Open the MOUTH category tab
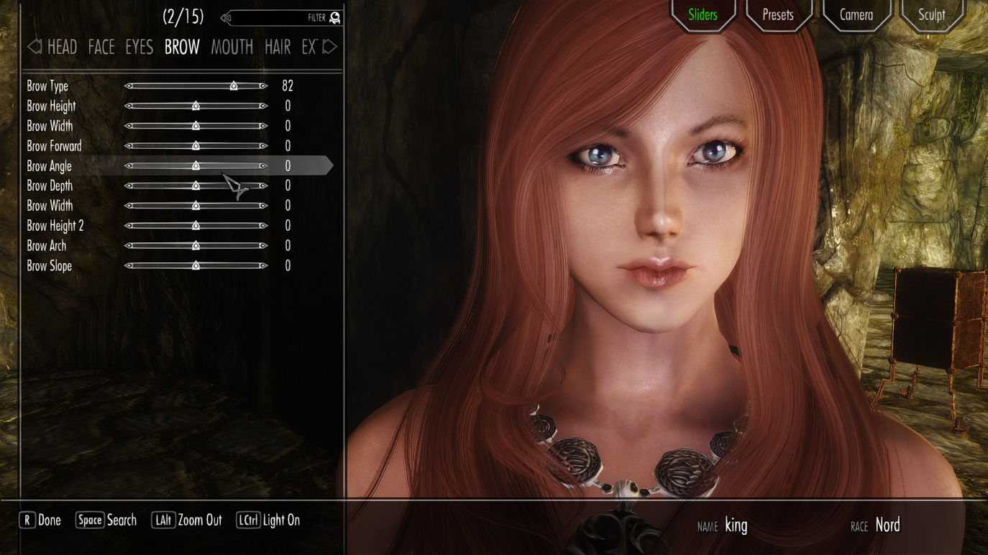Image resolution: width=988 pixels, height=555 pixels. point(232,47)
